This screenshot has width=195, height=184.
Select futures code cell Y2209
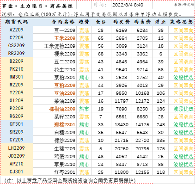pyautogui.click(x=16, y=92)
